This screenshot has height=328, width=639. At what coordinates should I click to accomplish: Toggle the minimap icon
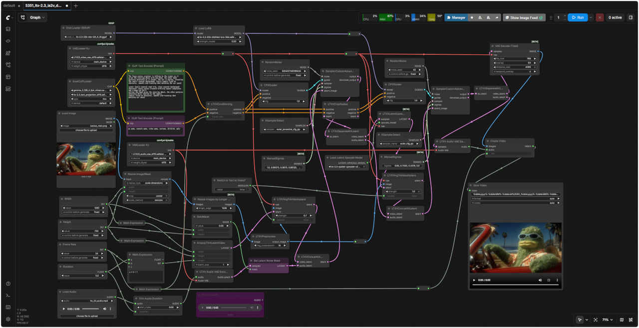click(x=622, y=320)
